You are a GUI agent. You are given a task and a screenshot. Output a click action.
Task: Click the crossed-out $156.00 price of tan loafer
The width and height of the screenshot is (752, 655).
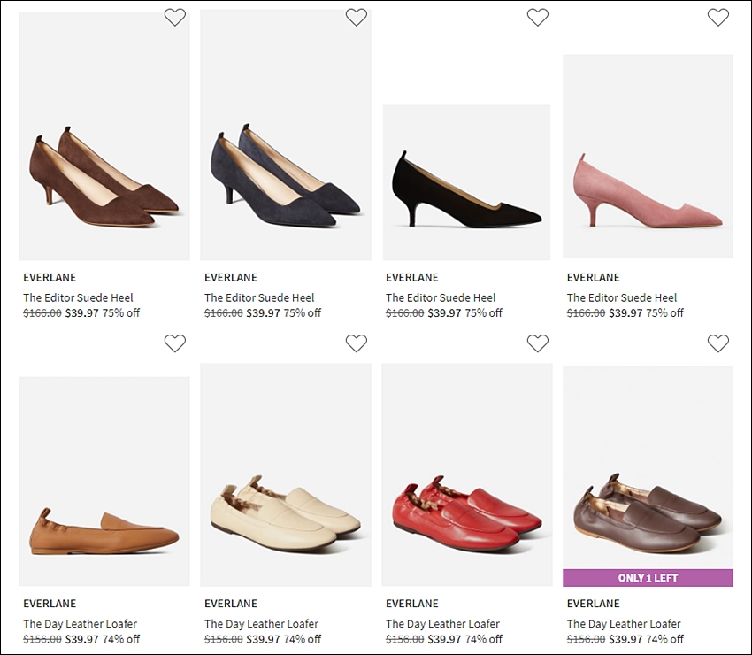[42, 639]
